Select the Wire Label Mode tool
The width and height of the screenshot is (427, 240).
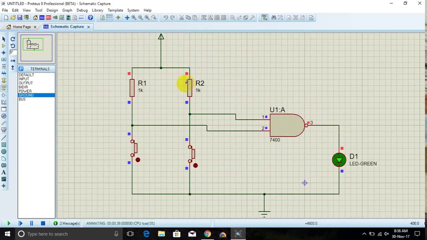click(4, 60)
